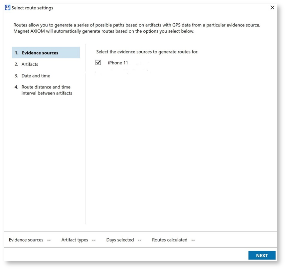
Task: Click the dashes value beside Days selected
Action: click(x=140, y=240)
